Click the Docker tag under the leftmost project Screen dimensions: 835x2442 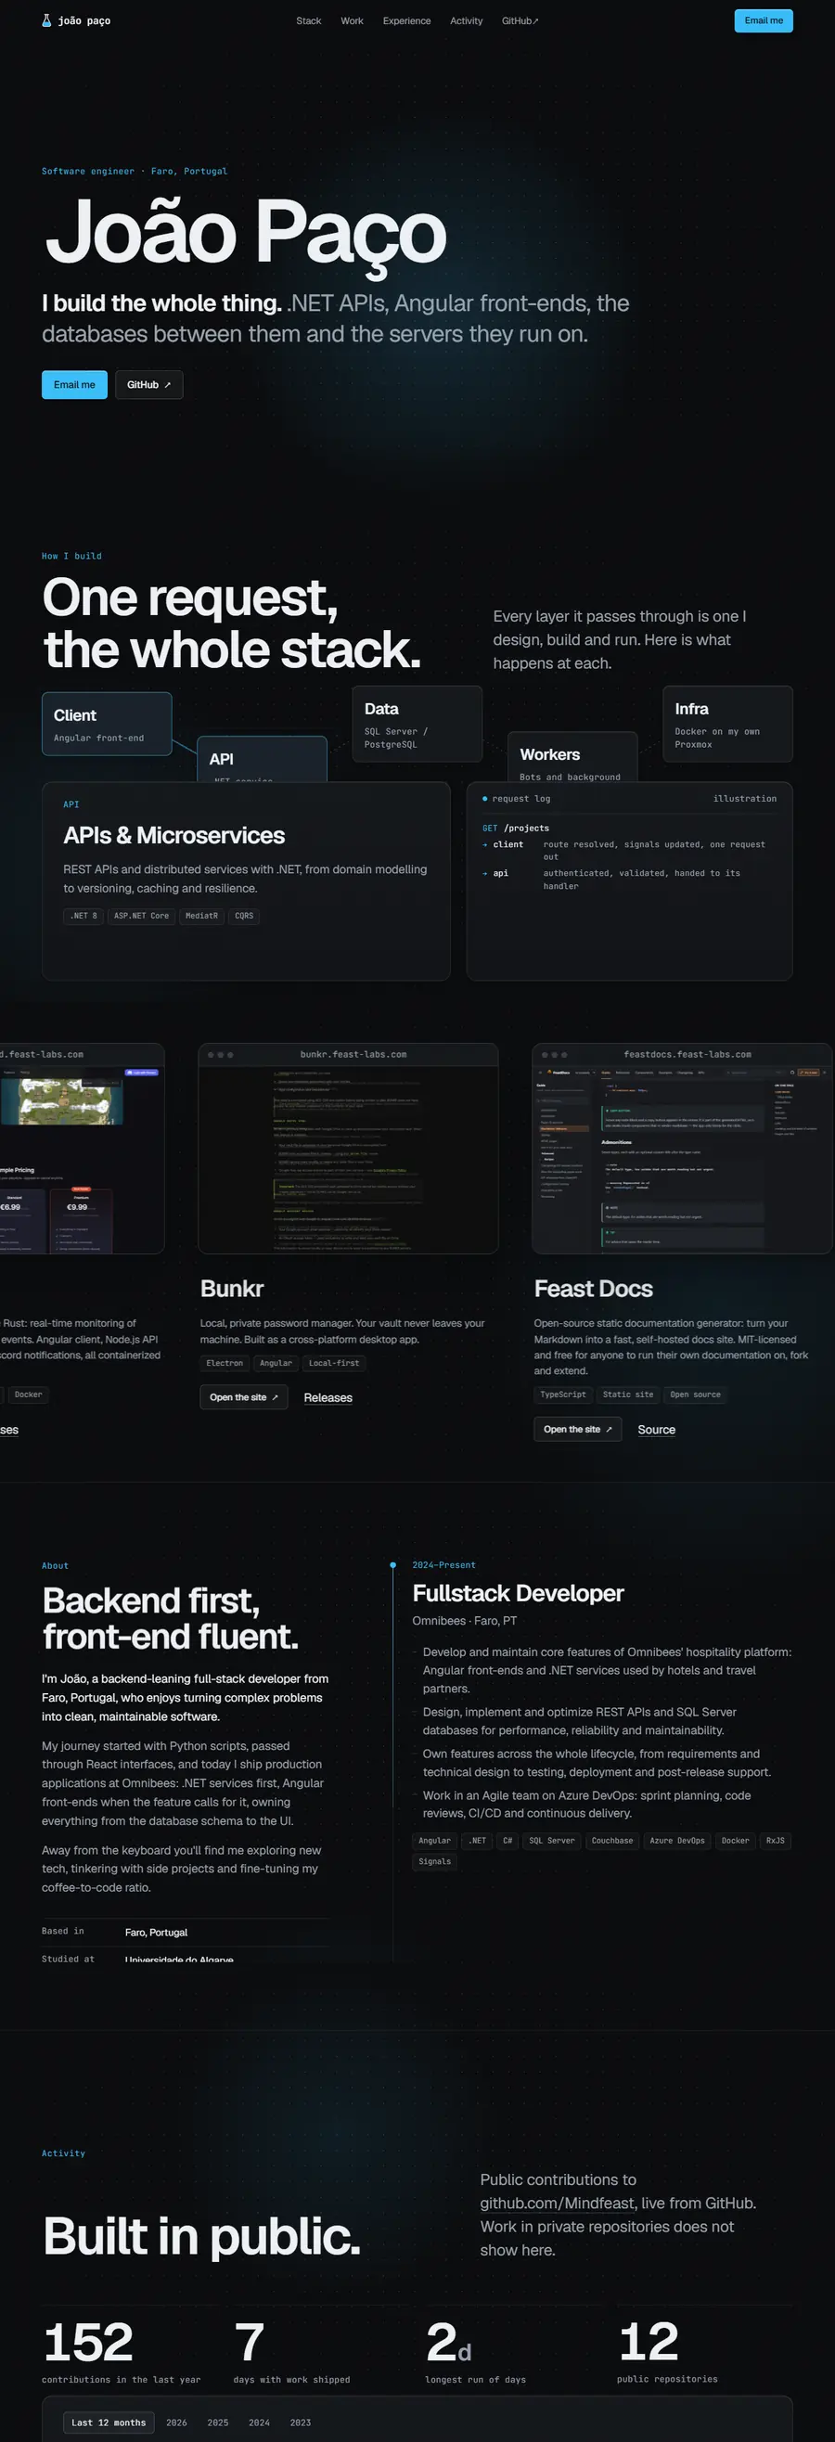(29, 1395)
